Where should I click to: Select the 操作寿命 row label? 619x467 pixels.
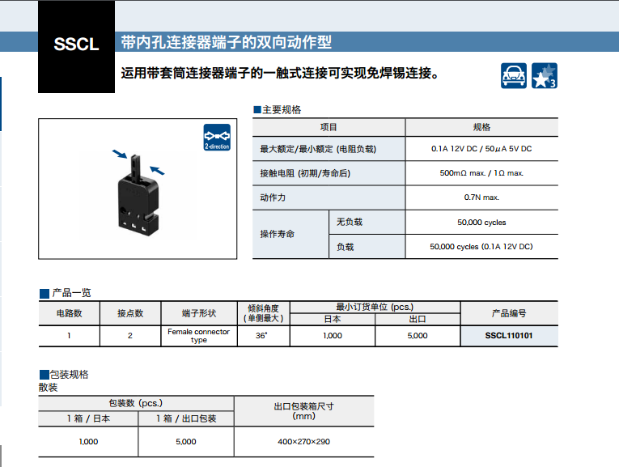click(277, 234)
